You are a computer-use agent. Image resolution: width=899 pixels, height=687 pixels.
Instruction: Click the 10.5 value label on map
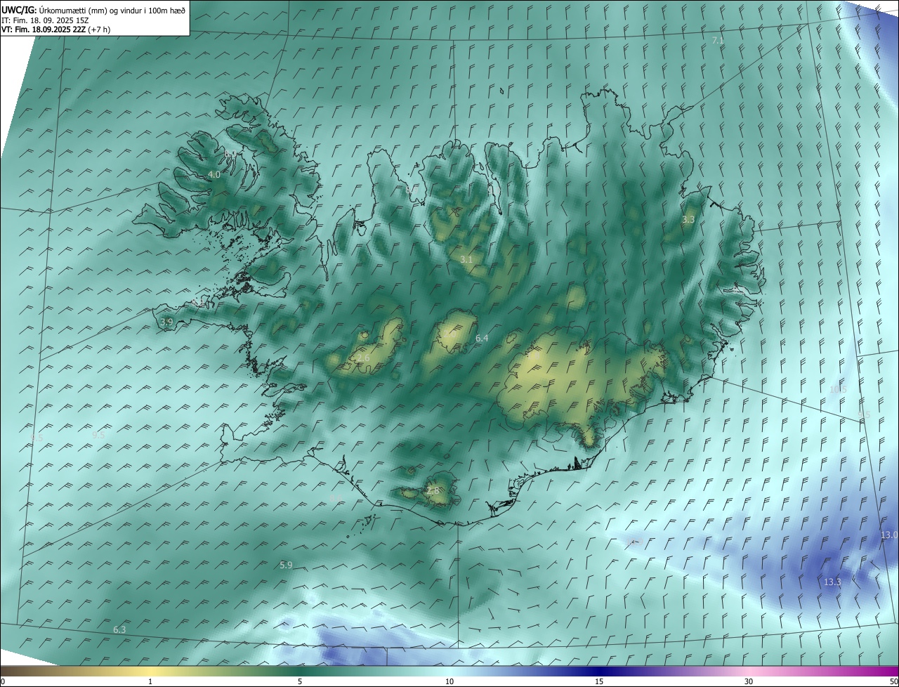tap(839, 389)
